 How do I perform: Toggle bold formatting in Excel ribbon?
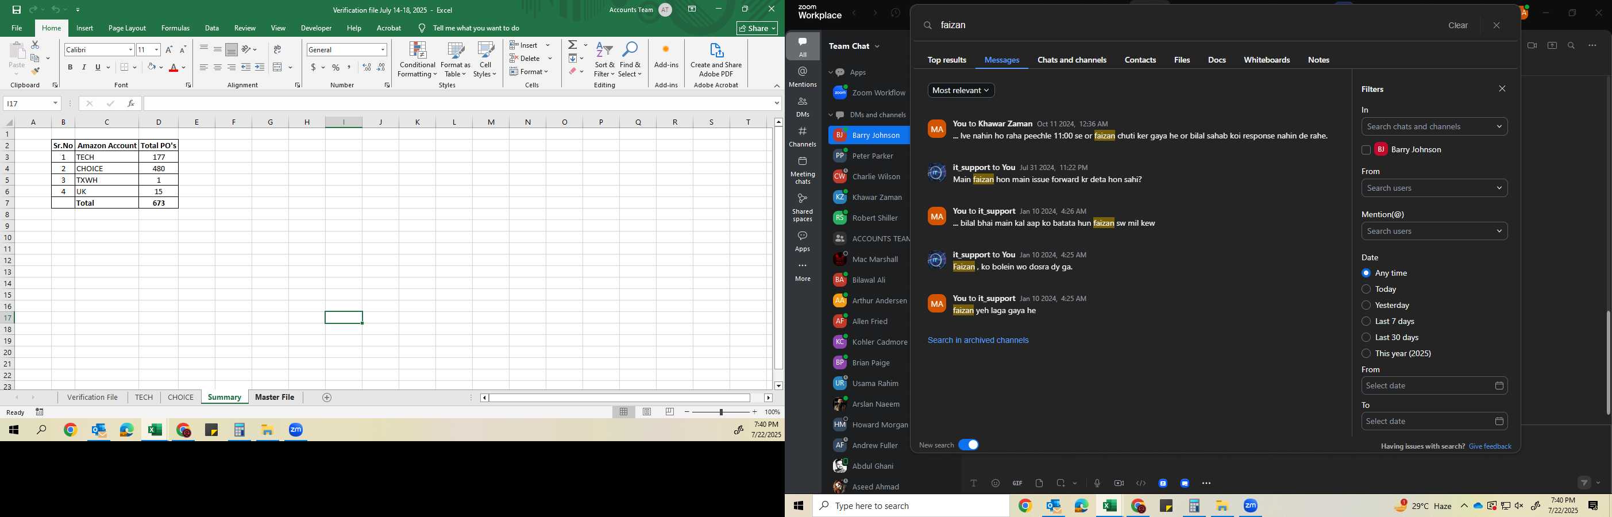pos(70,67)
